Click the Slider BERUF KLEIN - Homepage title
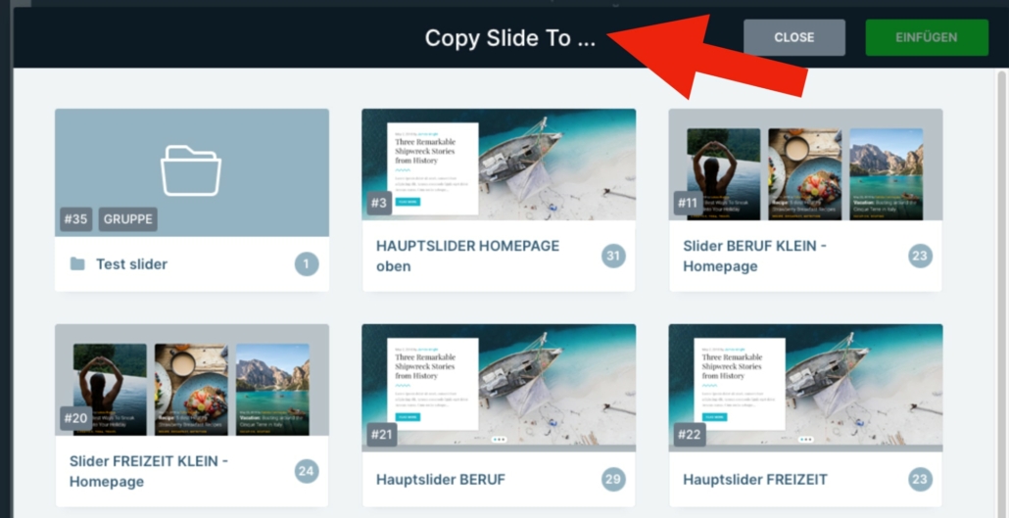Screen dimensions: 1009x518 [x=754, y=256]
